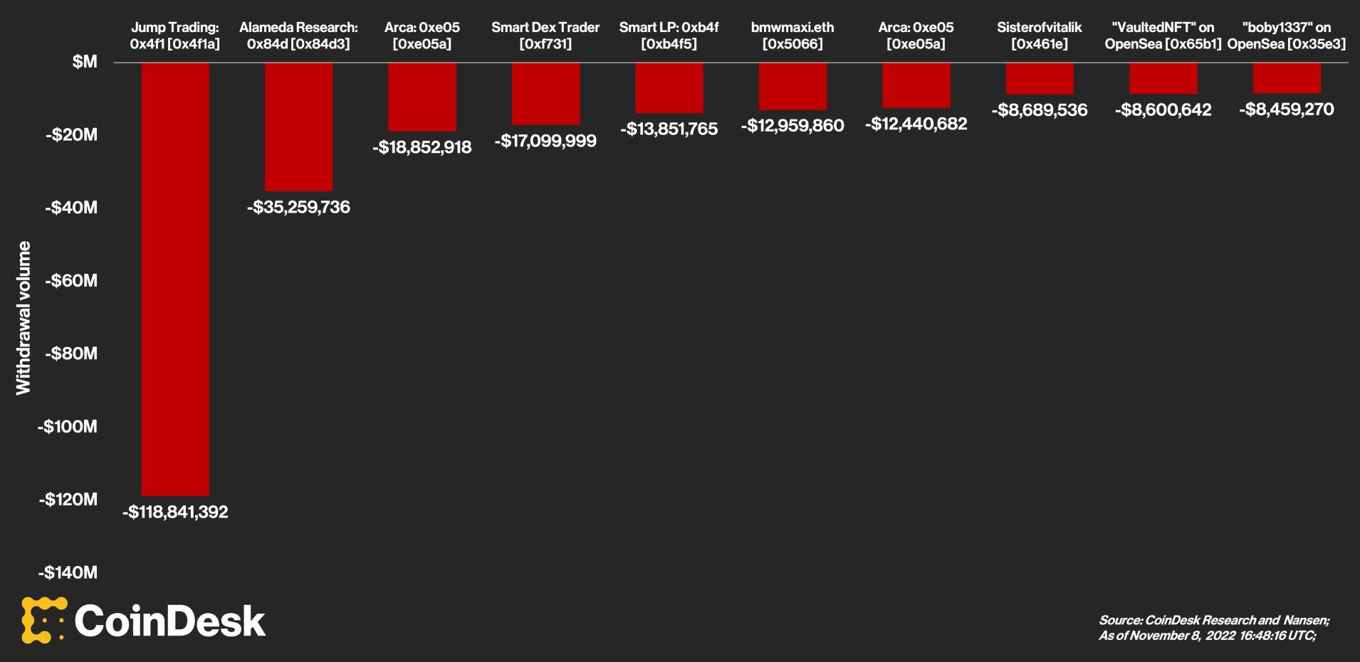Image resolution: width=1360 pixels, height=662 pixels.
Task: Click the -$100M axis tick label
Action: pyautogui.click(x=68, y=427)
